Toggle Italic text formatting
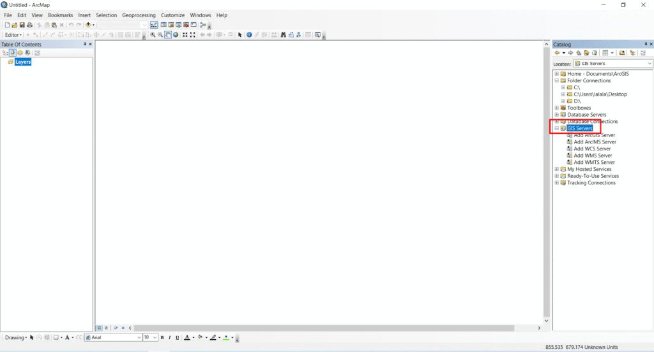Screen dimensions: 654x352 (x=170, y=338)
